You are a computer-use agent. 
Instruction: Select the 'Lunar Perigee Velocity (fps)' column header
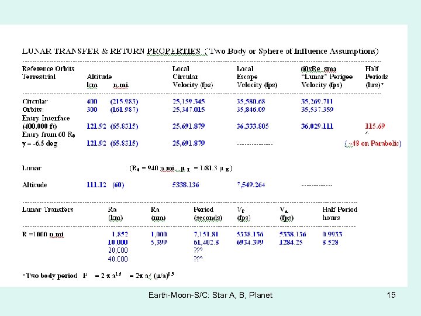click(326, 77)
